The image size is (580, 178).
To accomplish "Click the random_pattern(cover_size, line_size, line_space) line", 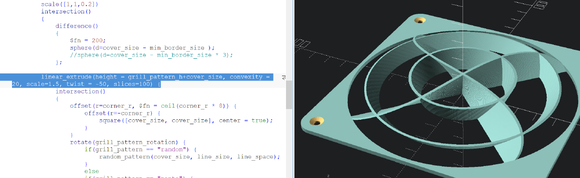I will pyautogui.click(x=189, y=157).
